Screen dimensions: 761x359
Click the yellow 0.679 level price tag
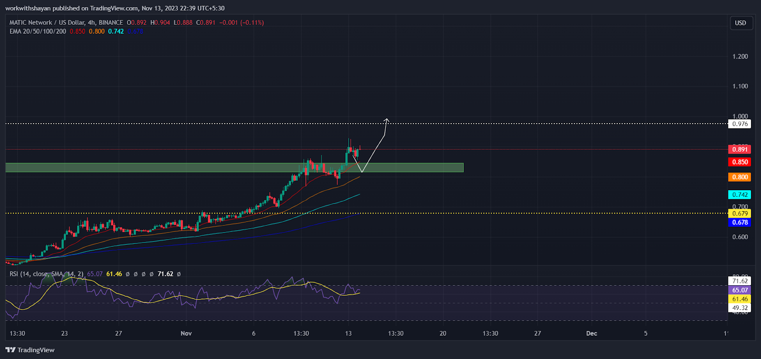coord(740,213)
